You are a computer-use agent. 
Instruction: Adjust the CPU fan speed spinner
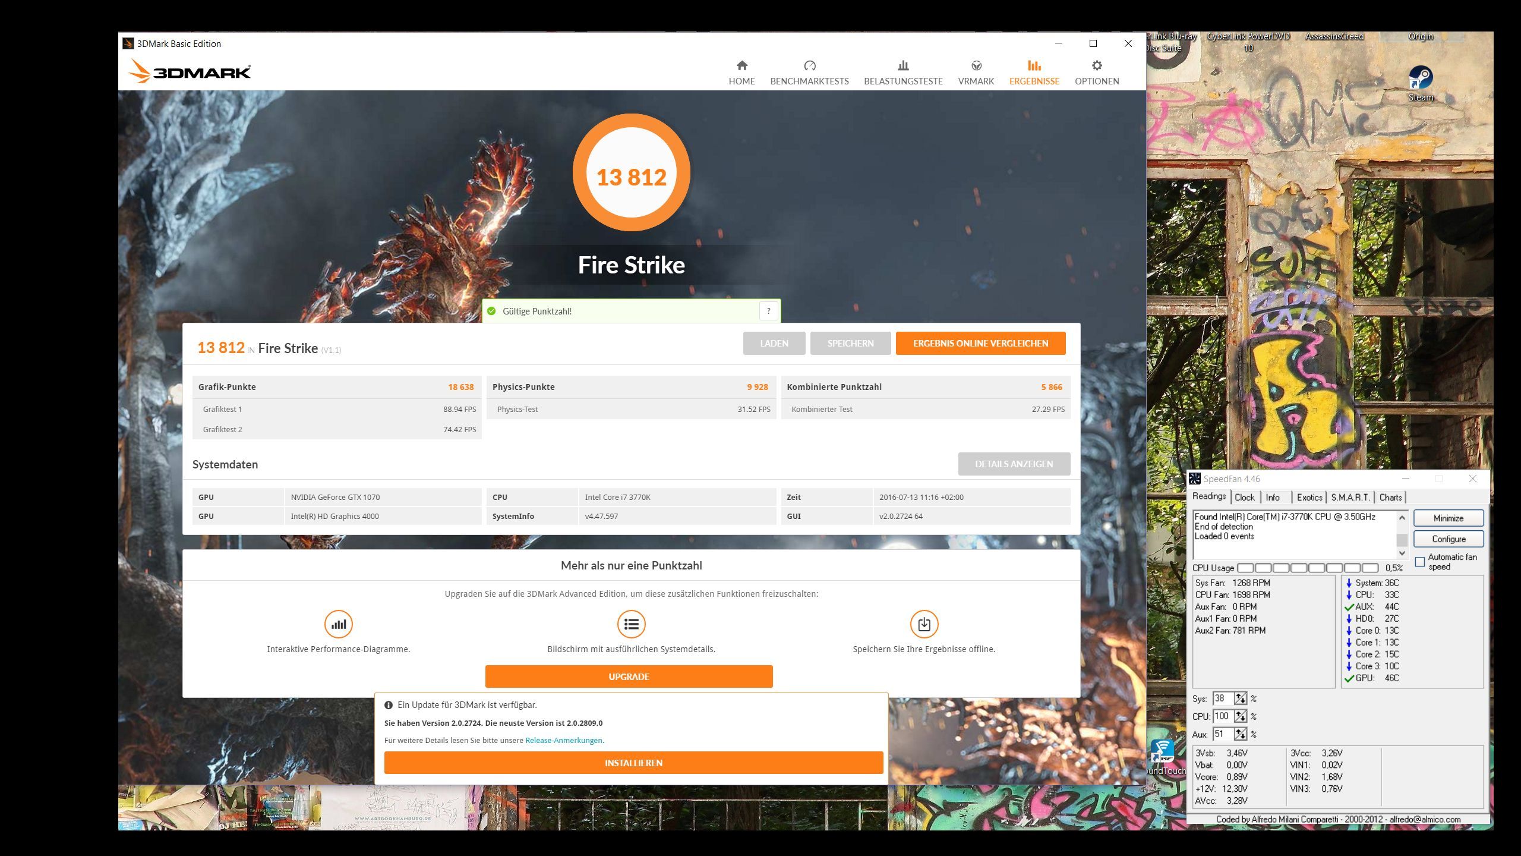(1240, 716)
